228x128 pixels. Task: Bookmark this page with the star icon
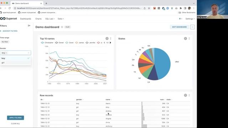pyautogui.click(x=149, y=8)
